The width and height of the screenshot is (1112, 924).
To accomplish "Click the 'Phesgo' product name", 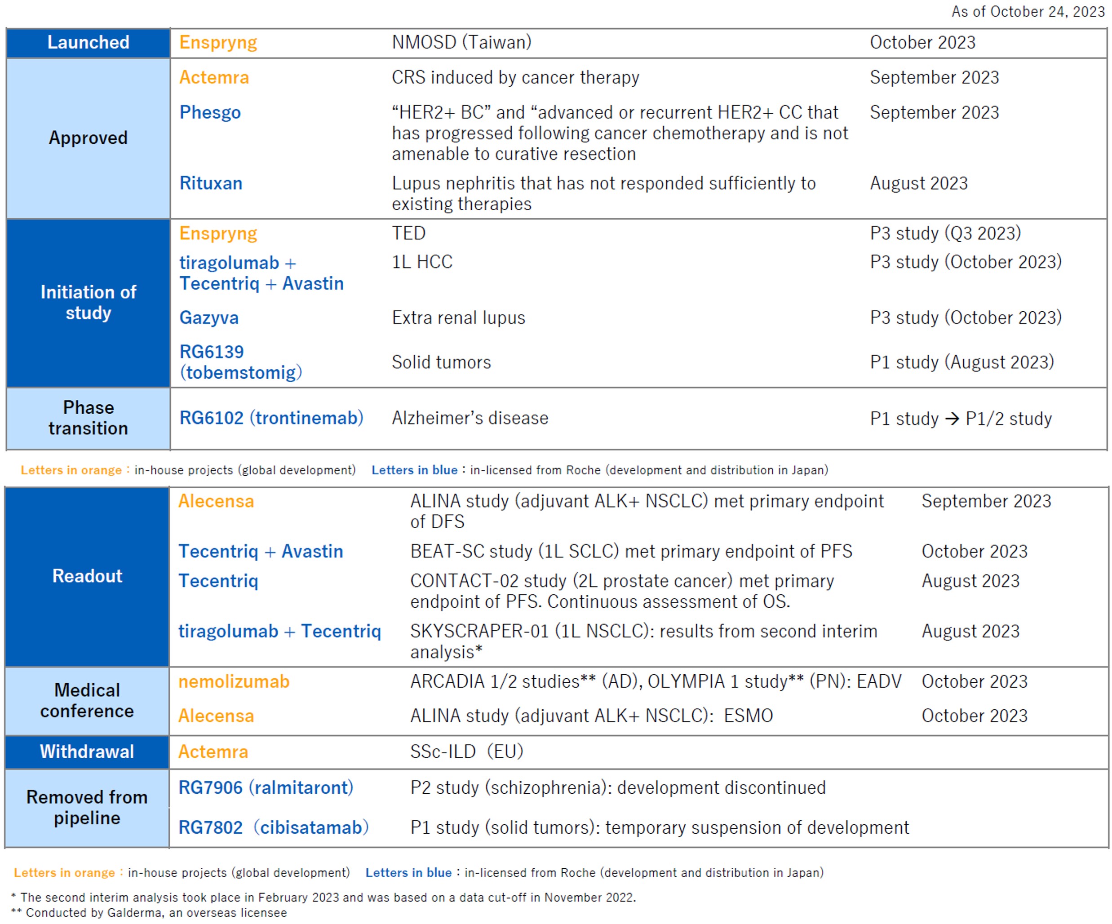I will coord(210,113).
